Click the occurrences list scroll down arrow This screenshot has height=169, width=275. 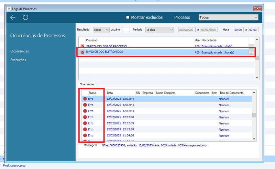point(254,139)
